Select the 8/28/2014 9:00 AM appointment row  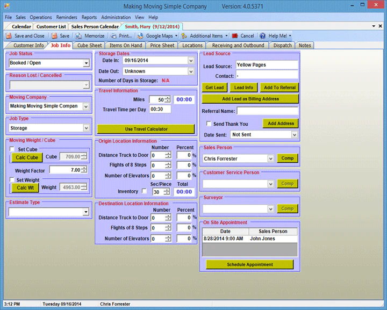(x=250, y=239)
